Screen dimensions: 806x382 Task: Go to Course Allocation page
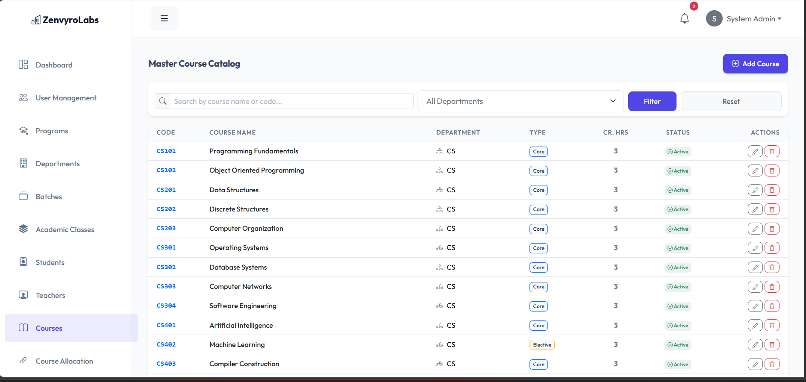pyautogui.click(x=64, y=361)
